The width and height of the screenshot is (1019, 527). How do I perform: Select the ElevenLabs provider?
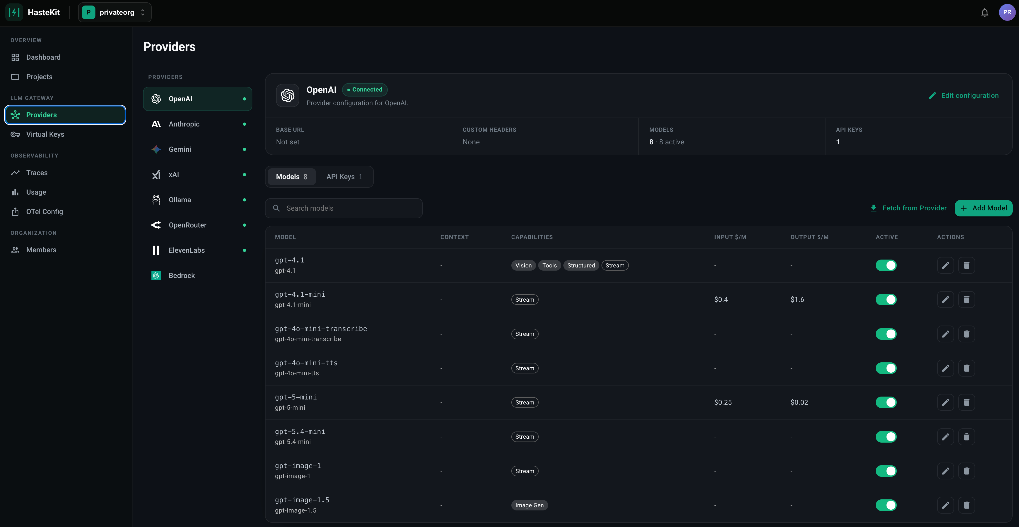tap(197, 250)
